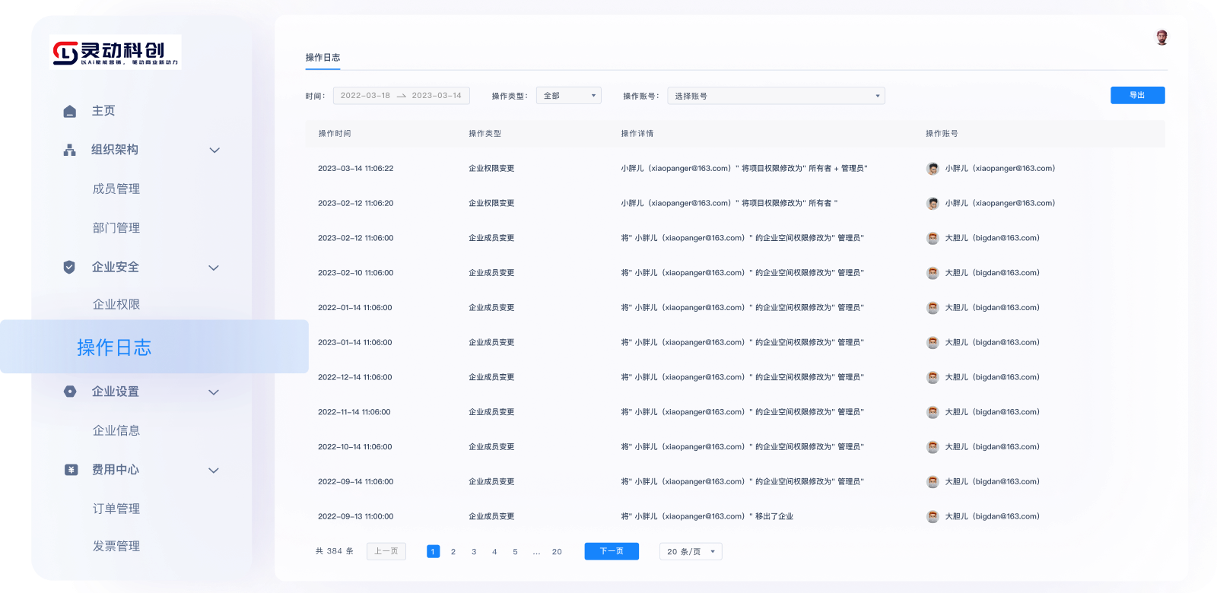Click the 导出 export button
Image resolution: width=1217 pixels, height=593 pixels.
coord(1137,95)
